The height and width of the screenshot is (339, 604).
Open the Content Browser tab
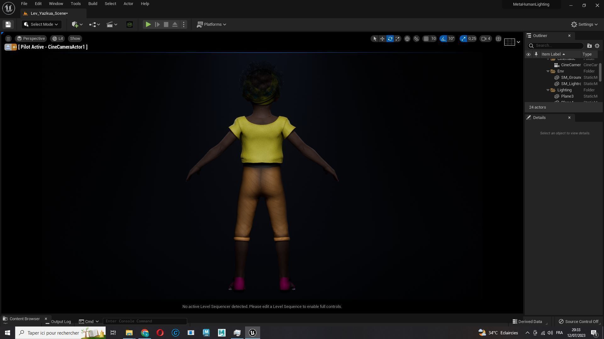(x=25, y=319)
